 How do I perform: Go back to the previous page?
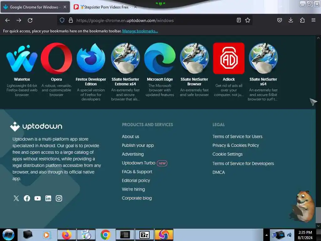tap(8, 20)
